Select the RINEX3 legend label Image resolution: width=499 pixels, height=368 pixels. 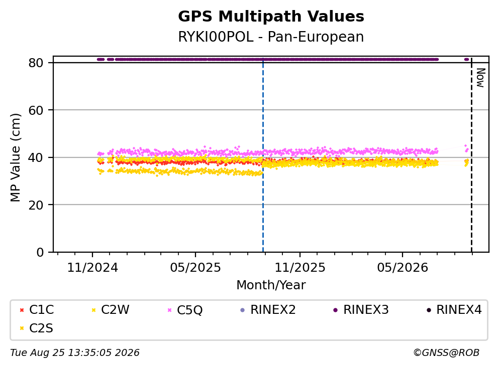(366, 310)
